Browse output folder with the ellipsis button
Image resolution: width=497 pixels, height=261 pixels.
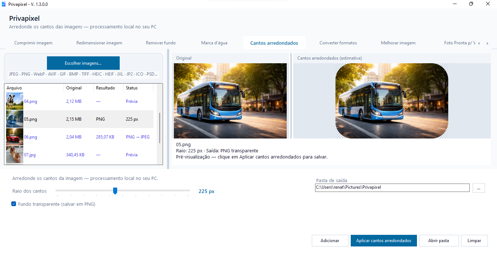pyautogui.click(x=478, y=188)
